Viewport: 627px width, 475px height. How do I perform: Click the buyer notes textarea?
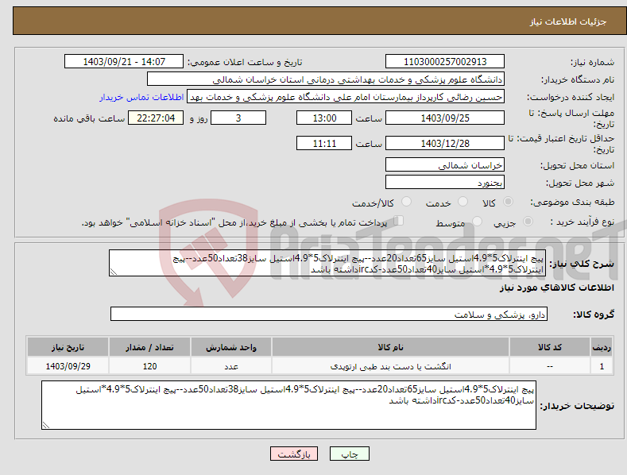point(288,405)
